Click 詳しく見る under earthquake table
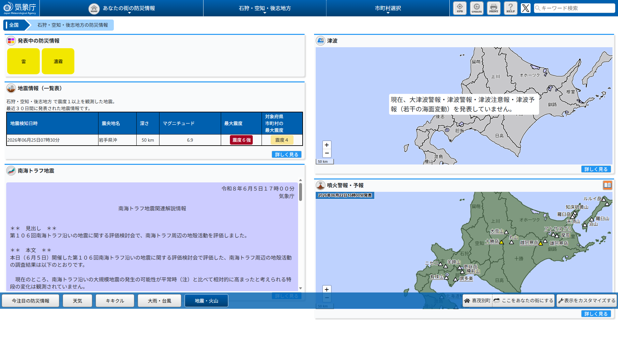 click(287, 154)
